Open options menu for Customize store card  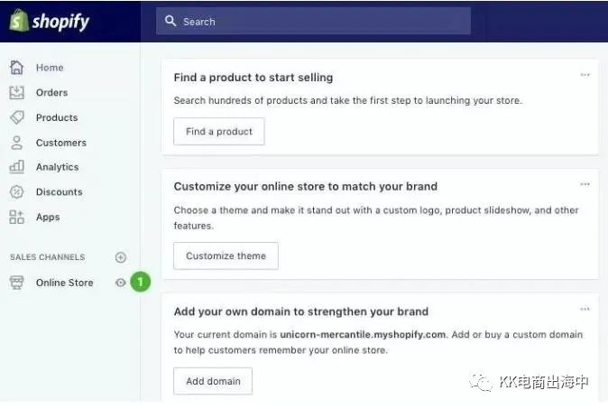(585, 184)
